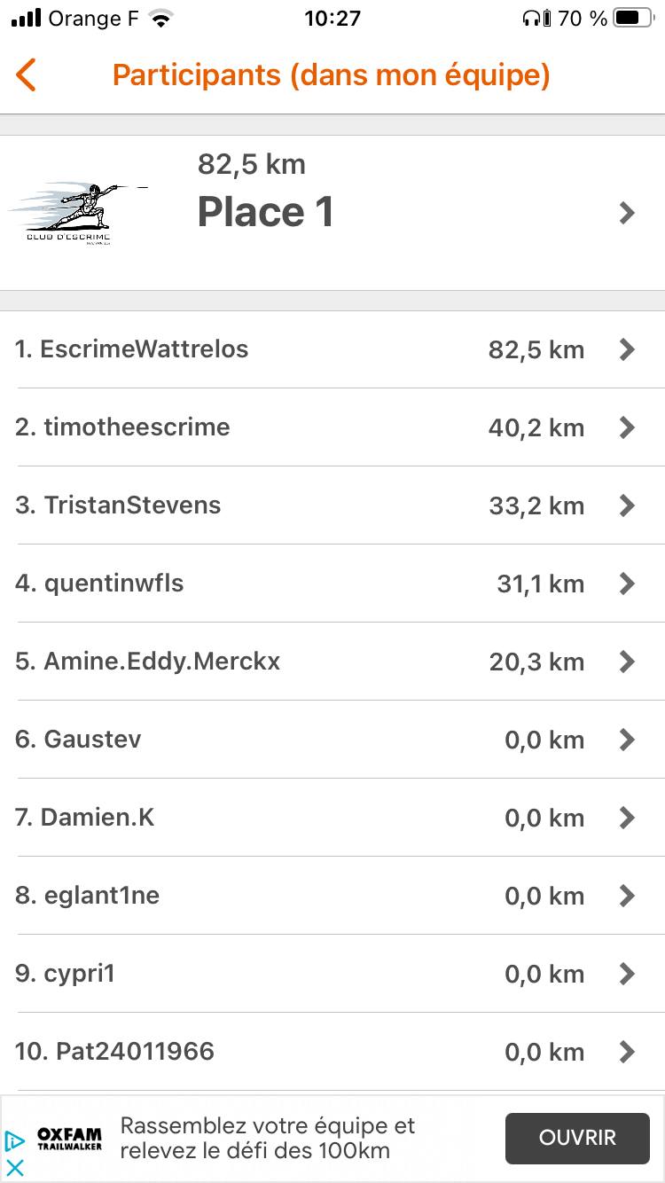Tap the Place 1 heading

coord(265,212)
